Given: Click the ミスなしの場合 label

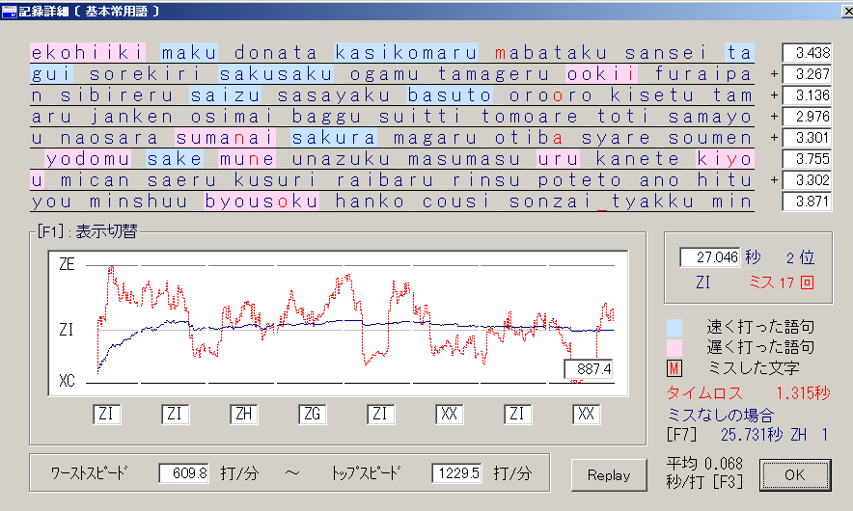Looking at the screenshot, I should 720,416.
